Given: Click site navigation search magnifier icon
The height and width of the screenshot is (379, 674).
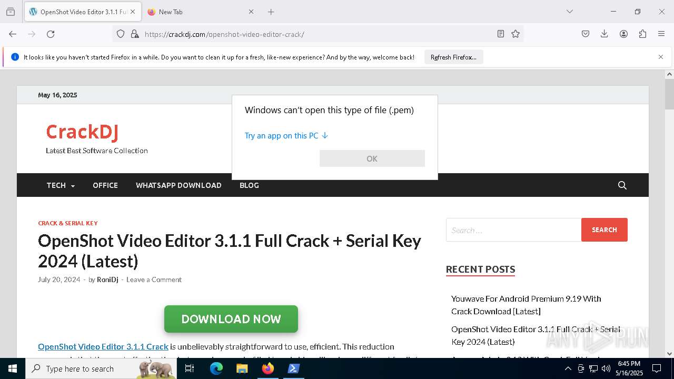Looking at the screenshot, I should point(622,185).
